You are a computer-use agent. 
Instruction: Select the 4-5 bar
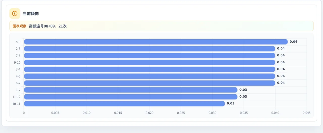[149, 76]
